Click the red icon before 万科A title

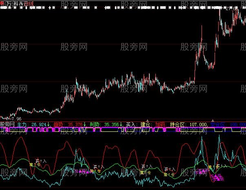3,3
